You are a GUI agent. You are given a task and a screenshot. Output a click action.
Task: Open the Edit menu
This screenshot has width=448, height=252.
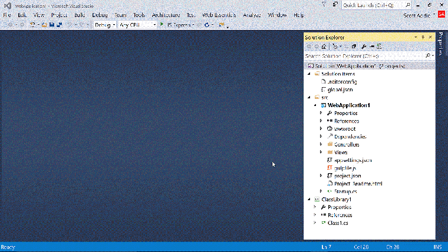click(22, 15)
